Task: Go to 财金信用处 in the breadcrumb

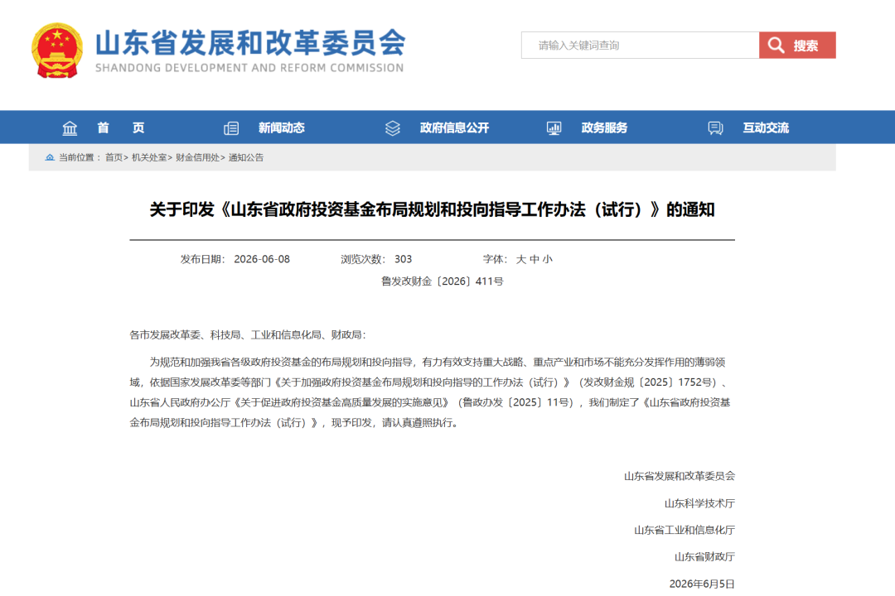Action: coord(197,157)
